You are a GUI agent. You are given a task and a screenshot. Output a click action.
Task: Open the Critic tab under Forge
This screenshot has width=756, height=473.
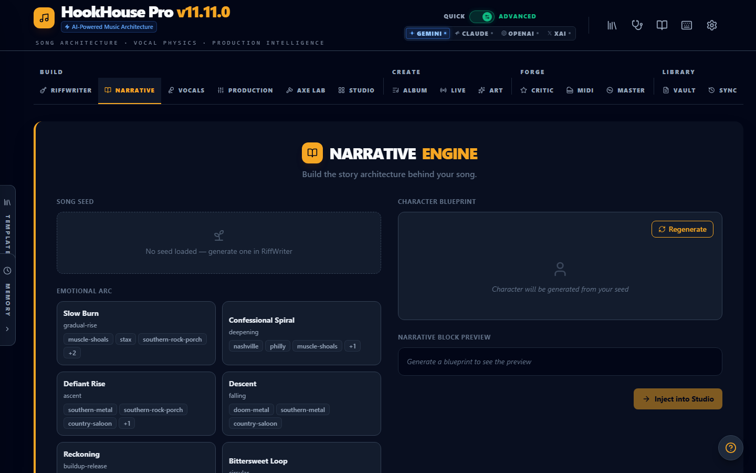click(x=537, y=90)
